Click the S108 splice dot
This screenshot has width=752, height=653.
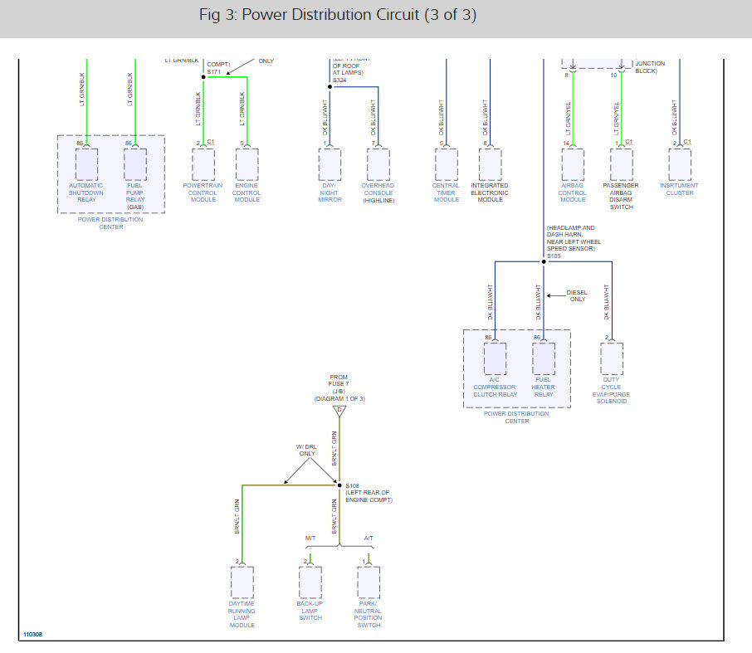(x=339, y=485)
